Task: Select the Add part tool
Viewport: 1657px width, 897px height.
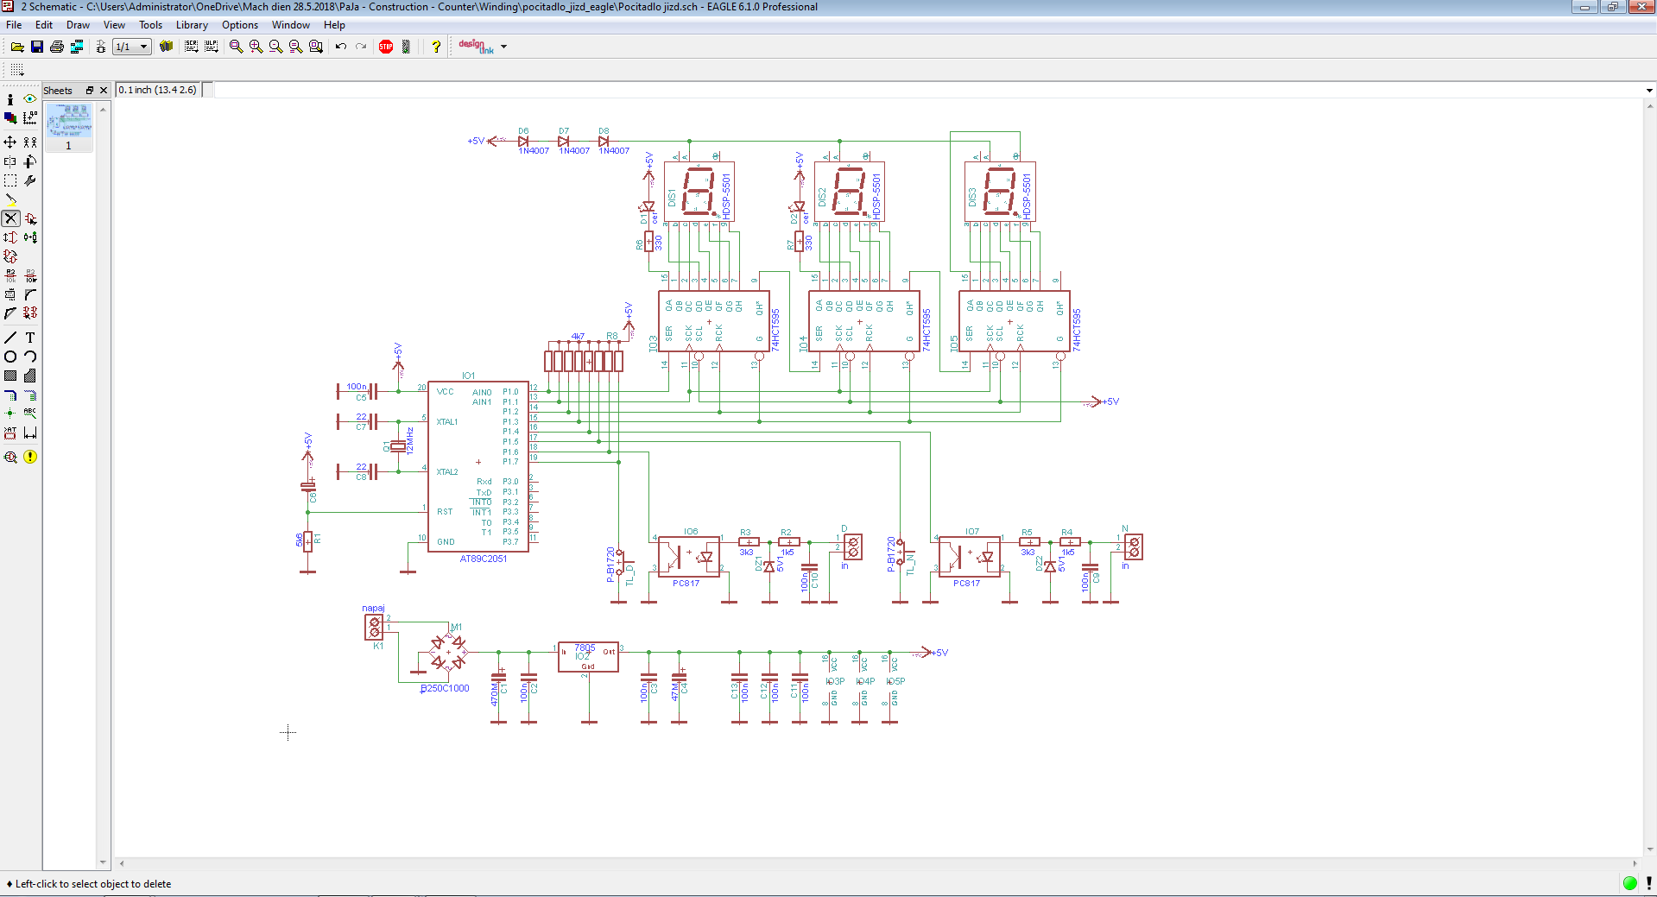Action: pos(30,218)
